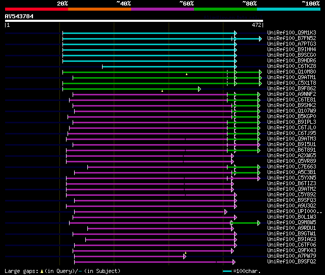
Task: Select the UniRef100_B9IHH4 label
Action: tap(291, 50)
